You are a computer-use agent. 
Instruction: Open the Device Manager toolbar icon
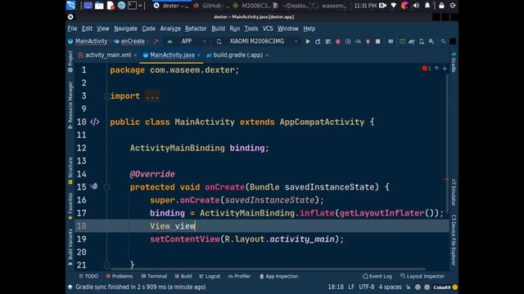click(x=422, y=42)
